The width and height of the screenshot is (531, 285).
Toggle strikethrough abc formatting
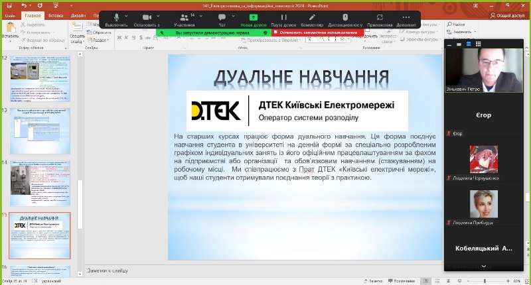pos(148,38)
